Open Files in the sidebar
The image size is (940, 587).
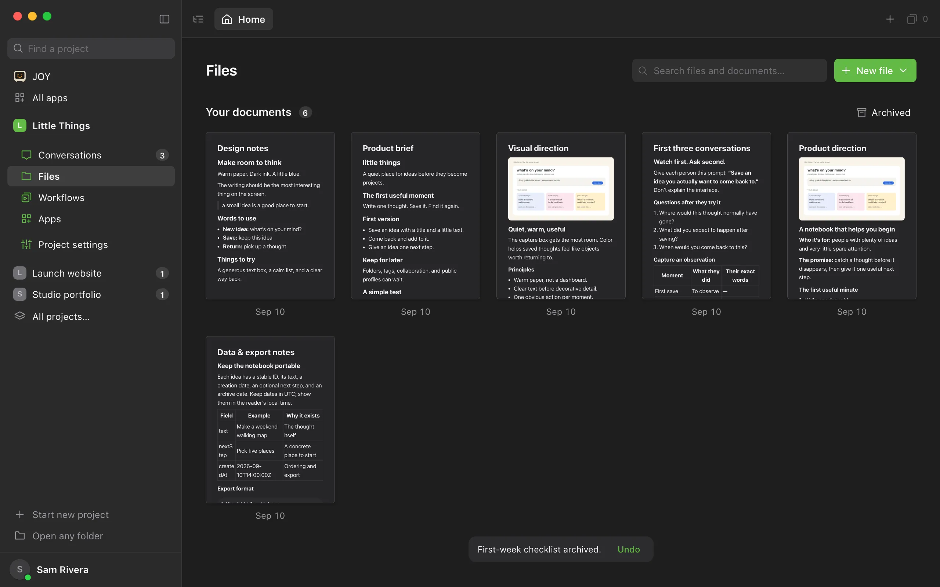pos(91,176)
